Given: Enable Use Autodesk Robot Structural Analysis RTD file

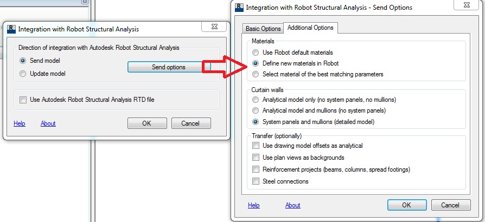Looking at the screenshot, I should click(x=23, y=100).
